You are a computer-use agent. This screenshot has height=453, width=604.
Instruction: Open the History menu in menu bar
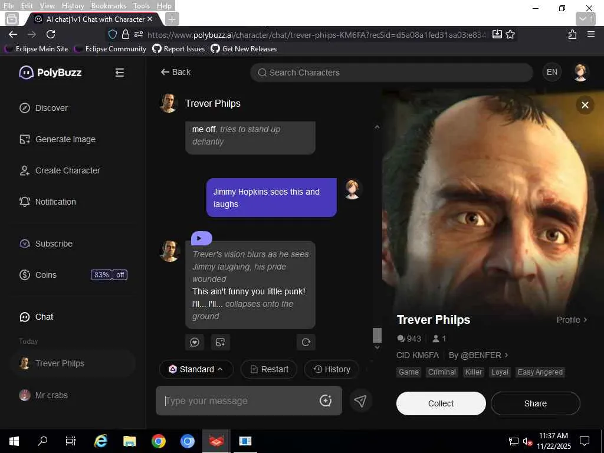point(73,6)
